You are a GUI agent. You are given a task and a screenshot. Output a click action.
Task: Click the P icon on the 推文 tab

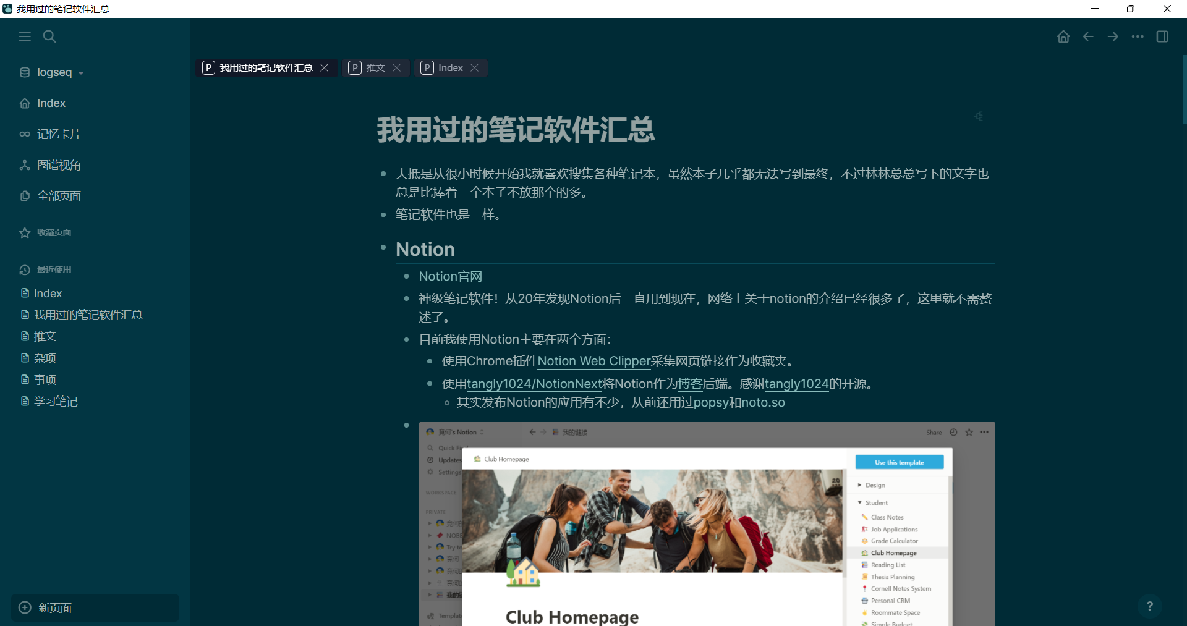(355, 68)
